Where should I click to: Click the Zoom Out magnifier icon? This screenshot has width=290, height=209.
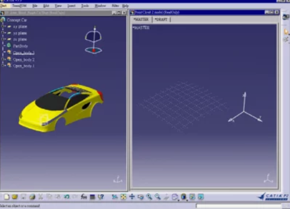coord(157,197)
